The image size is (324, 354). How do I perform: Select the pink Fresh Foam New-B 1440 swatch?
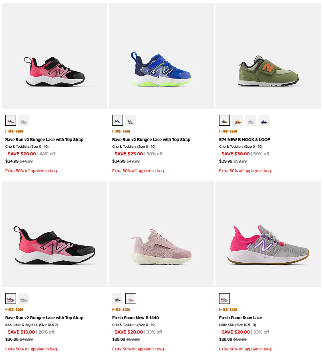(131, 298)
